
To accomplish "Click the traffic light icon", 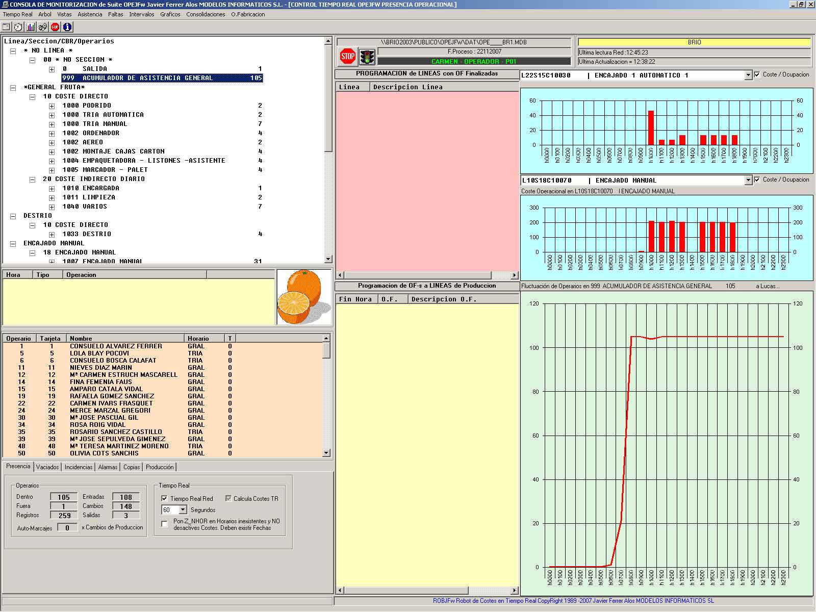I will point(367,56).
